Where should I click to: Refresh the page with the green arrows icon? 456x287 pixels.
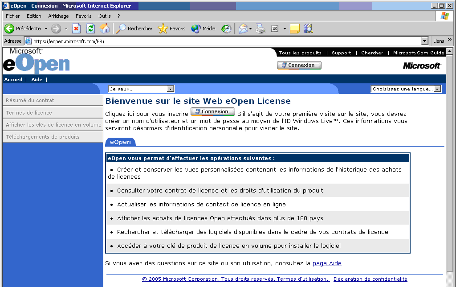(90, 29)
